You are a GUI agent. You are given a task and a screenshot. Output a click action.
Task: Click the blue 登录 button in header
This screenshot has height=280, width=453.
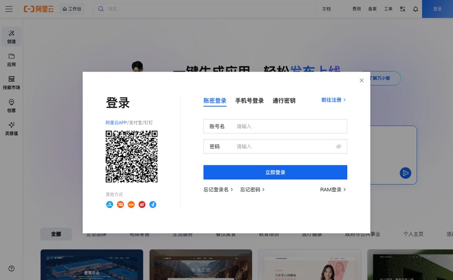437,9
